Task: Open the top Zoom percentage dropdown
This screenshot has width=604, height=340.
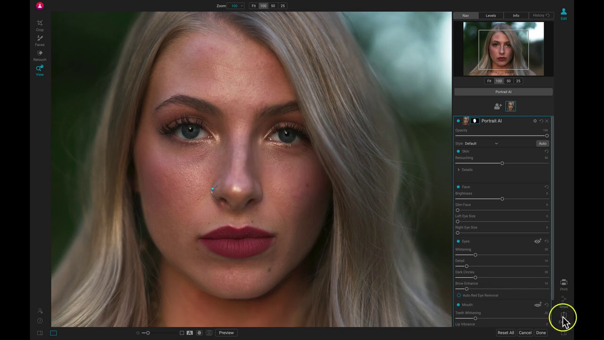Action: (x=235, y=6)
